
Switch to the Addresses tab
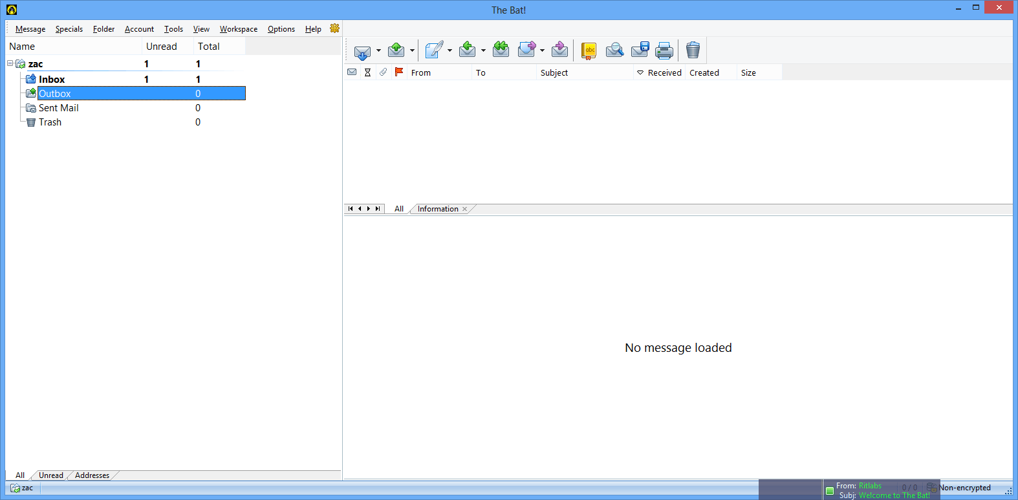click(92, 475)
